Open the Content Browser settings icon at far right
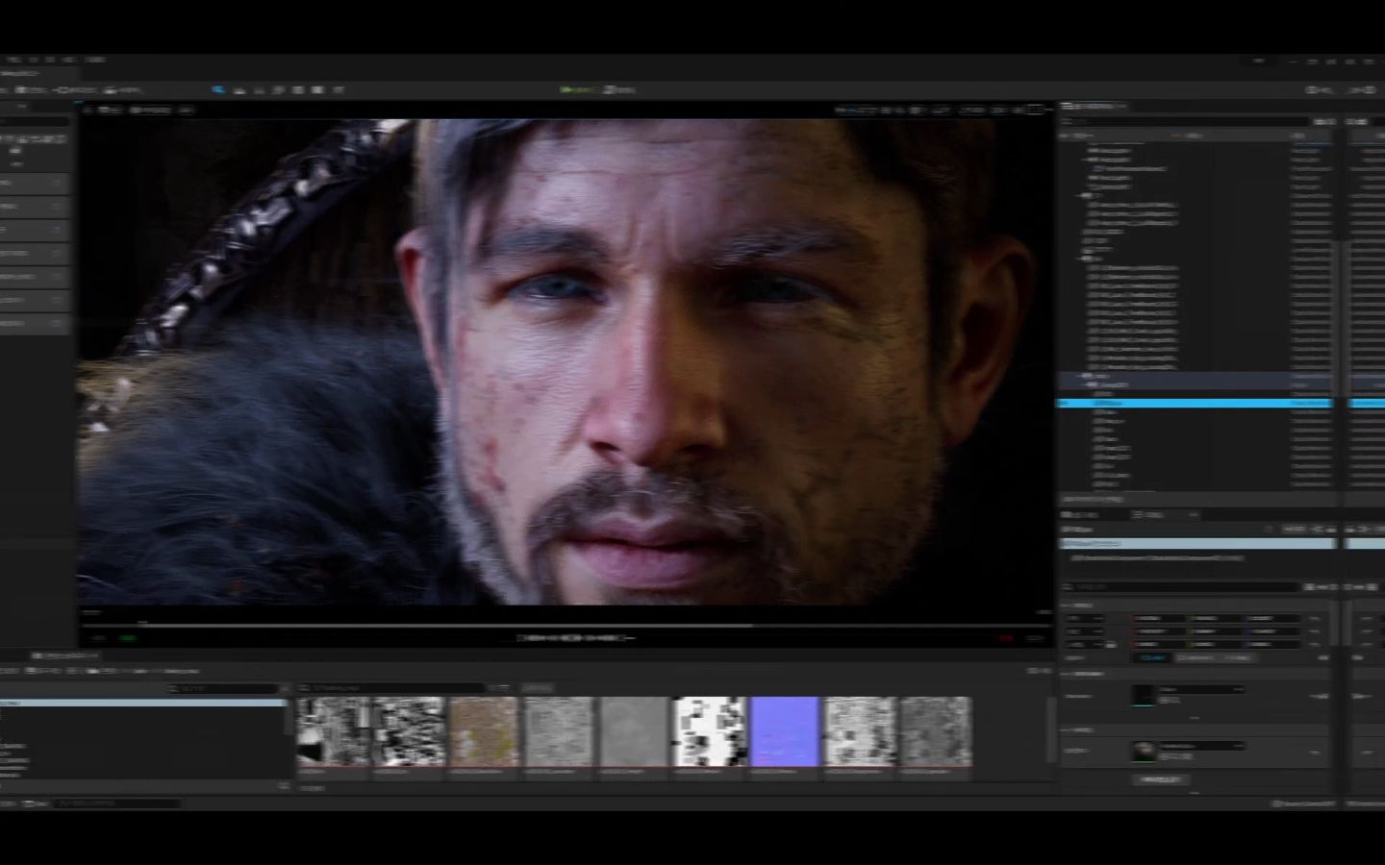The image size is (1385, 865). click(1037, 671)
